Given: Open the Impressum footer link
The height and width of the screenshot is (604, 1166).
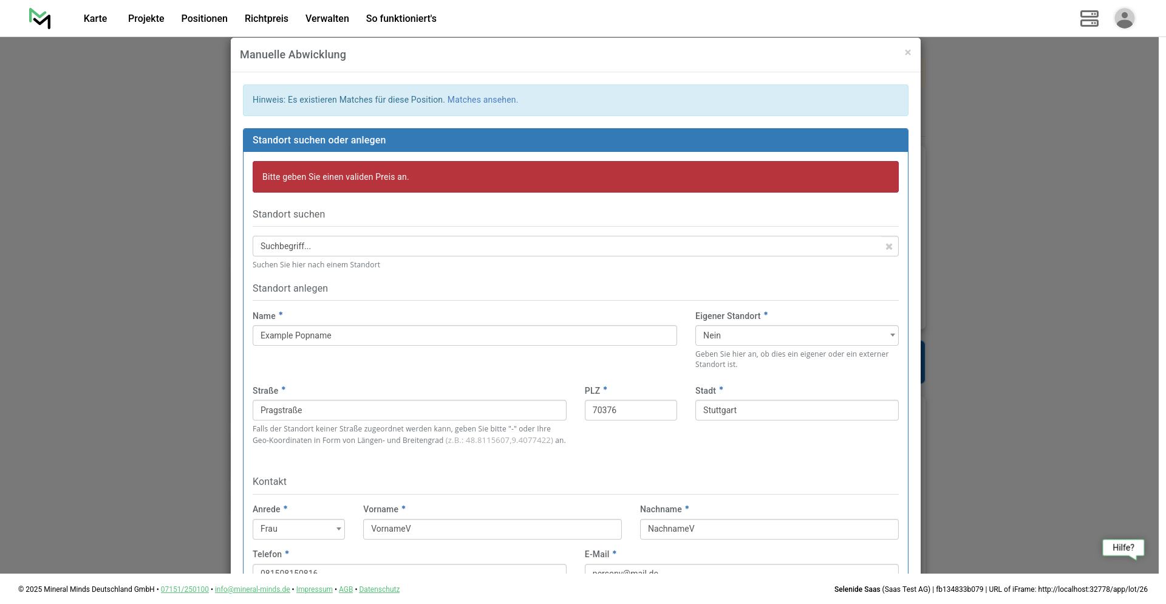Looking at the screenshot, I should pyautogui.click(x=314, y=589).
